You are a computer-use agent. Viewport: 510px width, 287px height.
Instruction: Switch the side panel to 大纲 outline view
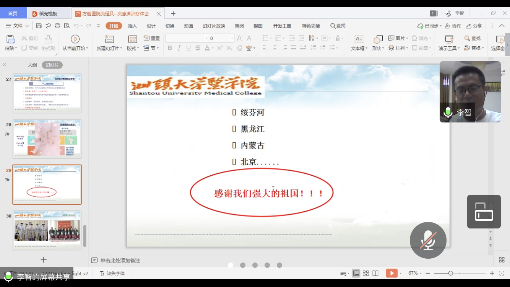pos(32,65)
